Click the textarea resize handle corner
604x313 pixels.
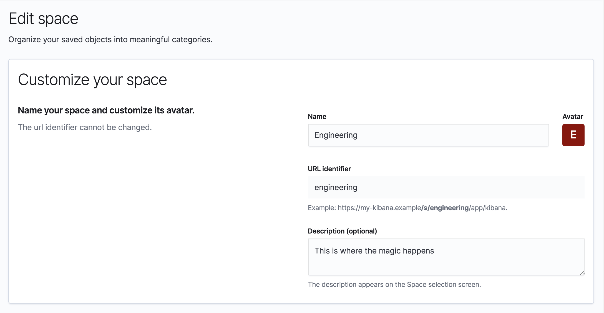pos(582,273)
